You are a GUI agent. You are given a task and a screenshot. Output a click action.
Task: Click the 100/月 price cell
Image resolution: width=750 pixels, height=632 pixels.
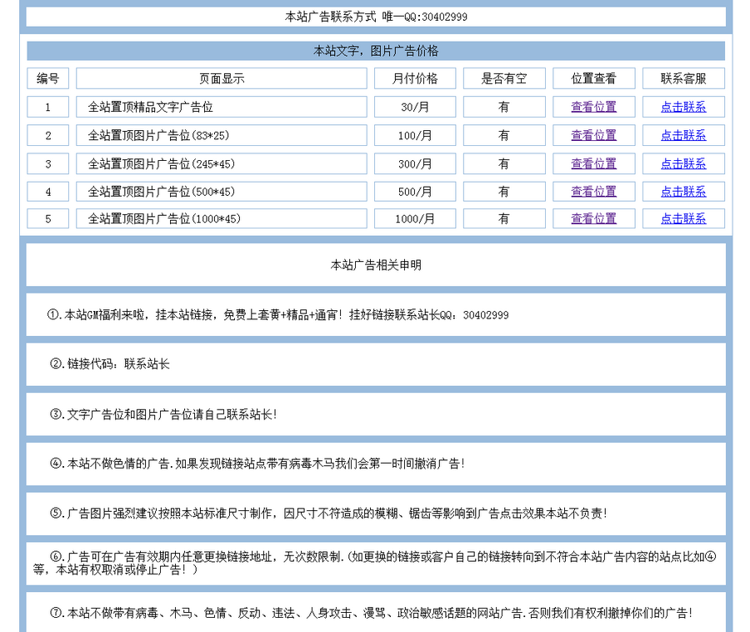(x=415, y=135)
